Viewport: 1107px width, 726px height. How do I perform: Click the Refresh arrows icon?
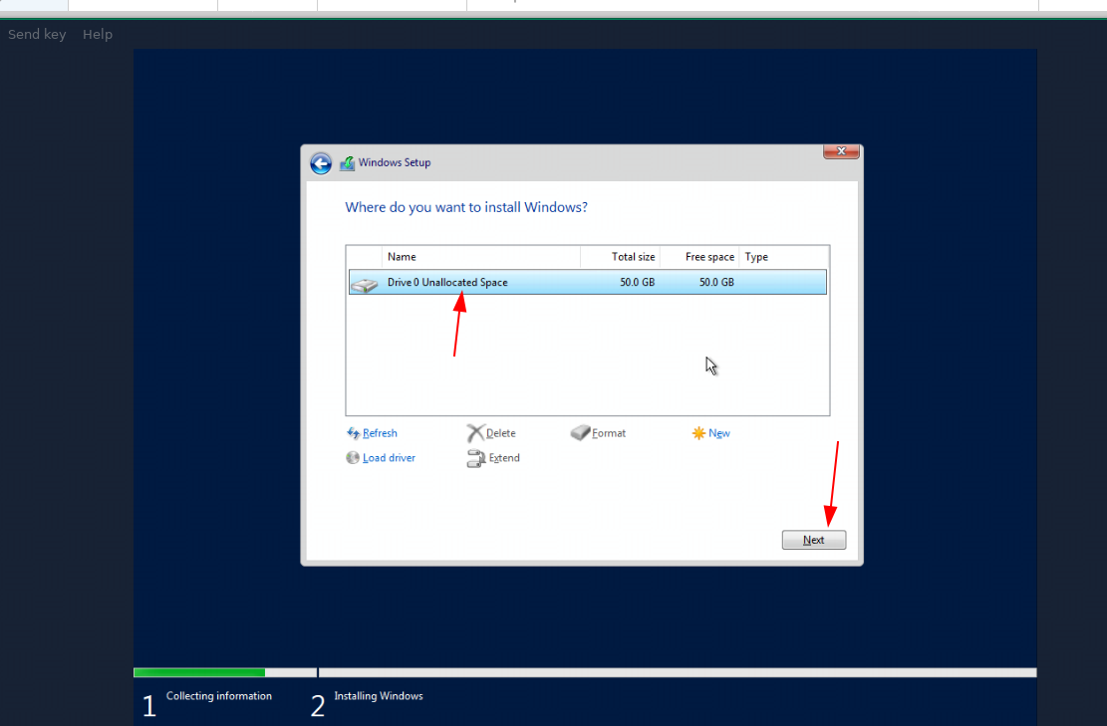click(353, 433)
